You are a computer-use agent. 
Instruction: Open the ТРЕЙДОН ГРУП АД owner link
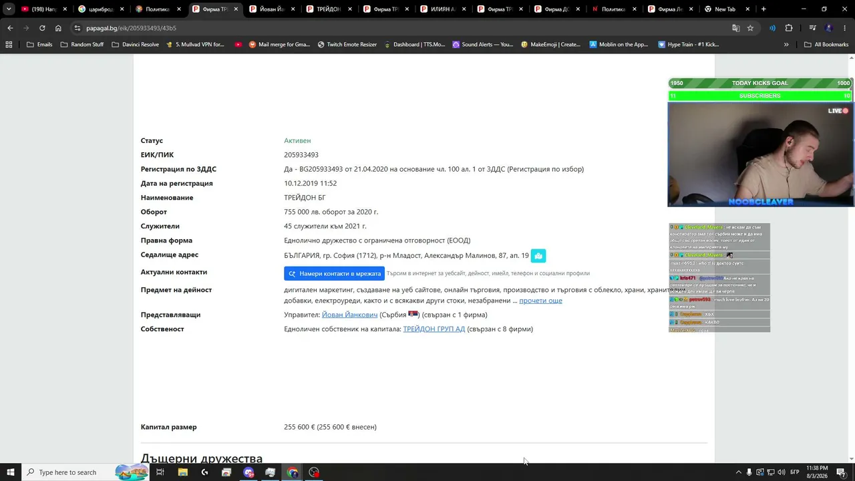point(434,329)
